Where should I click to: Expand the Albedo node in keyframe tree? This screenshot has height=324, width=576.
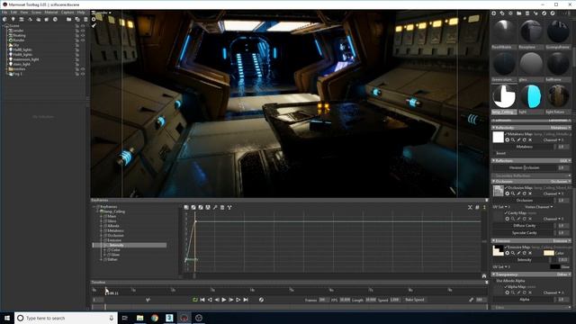coord(101,226)
